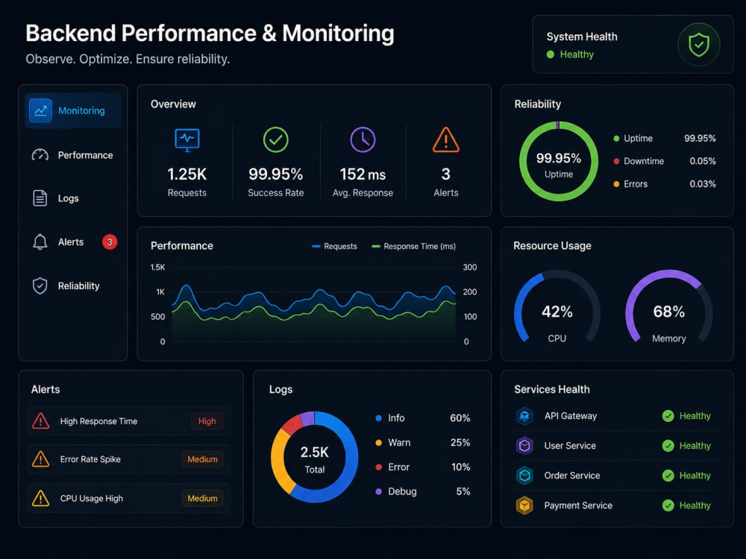Click the 0.05% Downtime value

pyautogui.click(x=703, y=161)
